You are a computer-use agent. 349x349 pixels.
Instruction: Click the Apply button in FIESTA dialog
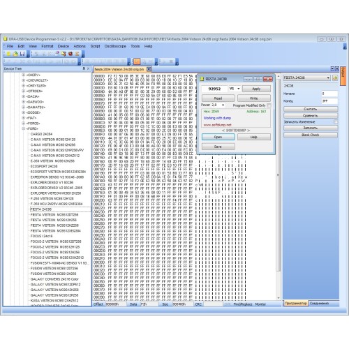256,89
